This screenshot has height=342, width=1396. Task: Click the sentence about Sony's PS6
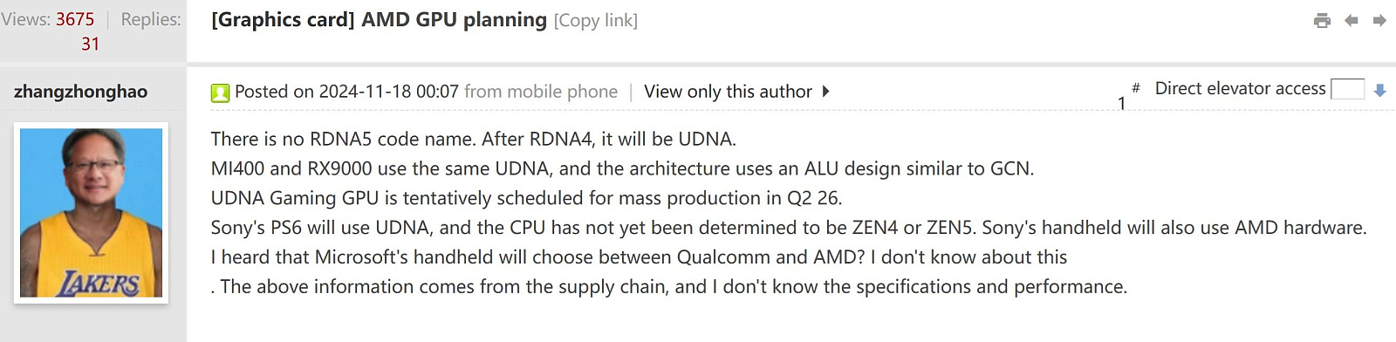pos(789,228)
